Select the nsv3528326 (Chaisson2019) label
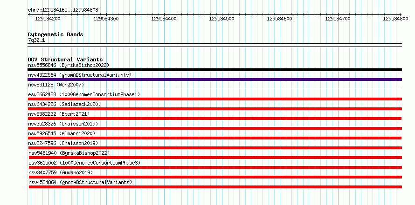This screenshot has height=205, width=415. (x=63, y=124)
